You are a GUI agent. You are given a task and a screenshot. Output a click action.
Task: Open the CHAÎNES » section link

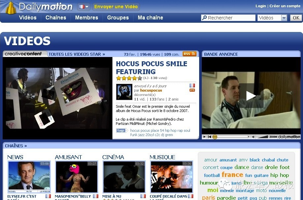tap(16, 146)
